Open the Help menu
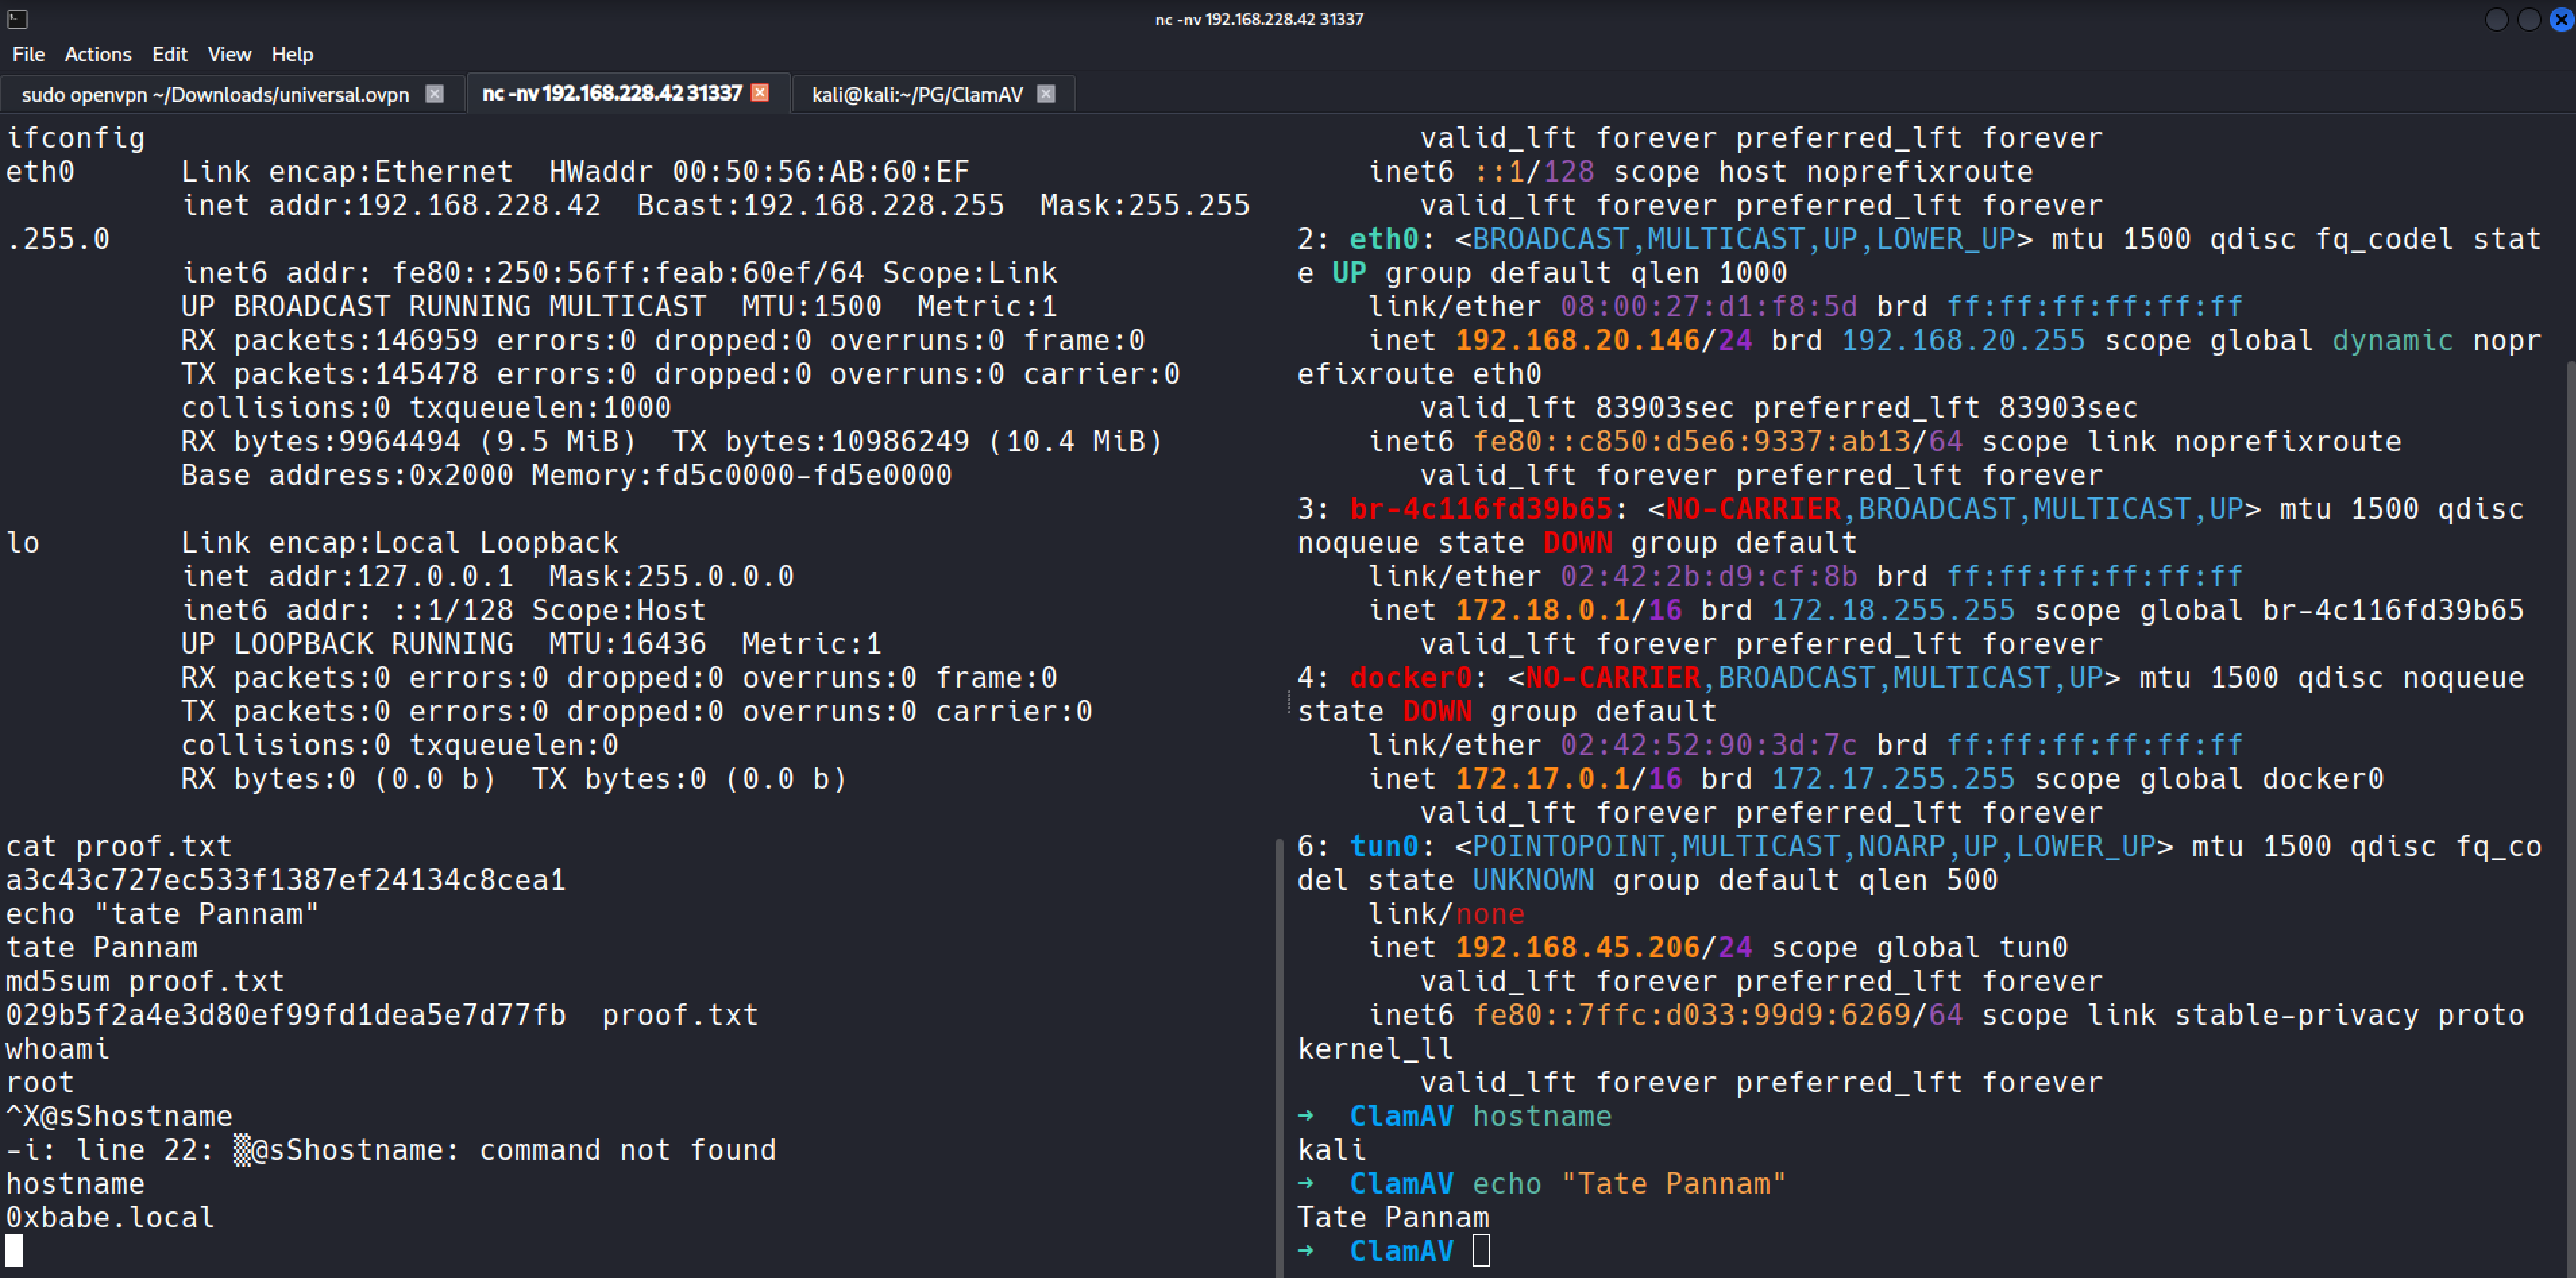This screenshot has height=1278, width=2576. 292,54
